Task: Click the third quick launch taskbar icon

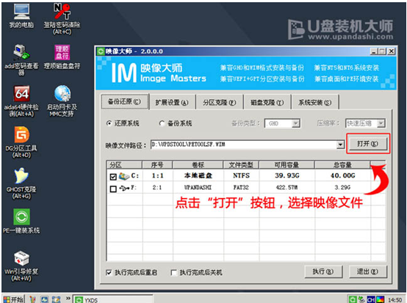Action: [x=56, y=299]
